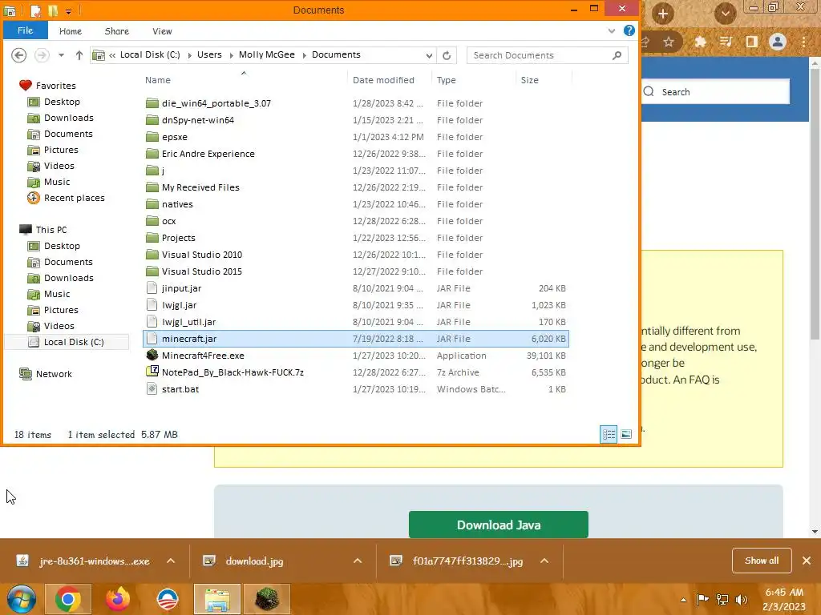Open the Windows Start orb
This screenshot has height=615, width=821.
pyautogui.click(x=22, y=599)
